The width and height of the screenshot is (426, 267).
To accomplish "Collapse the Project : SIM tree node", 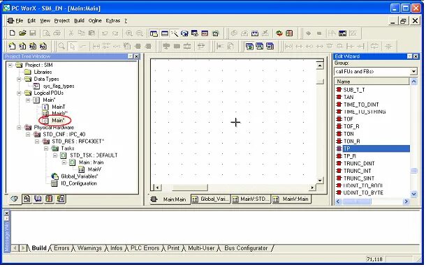I will (x=10, y=65).
